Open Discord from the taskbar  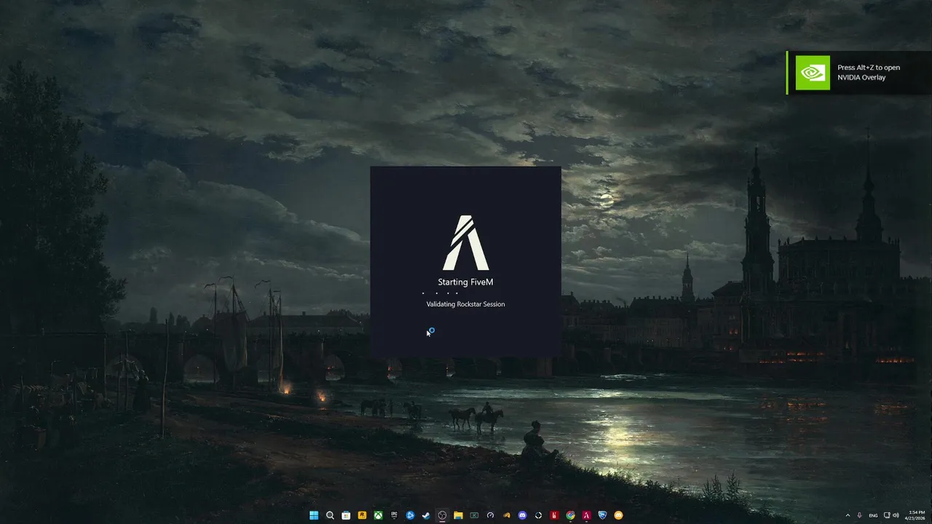click(x=522, y=515)
